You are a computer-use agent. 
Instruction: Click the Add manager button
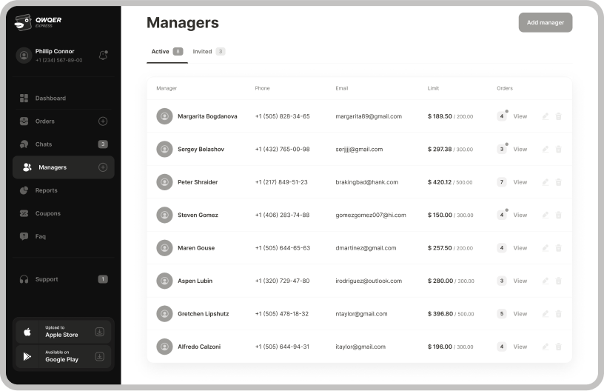[x=545, y=23]
